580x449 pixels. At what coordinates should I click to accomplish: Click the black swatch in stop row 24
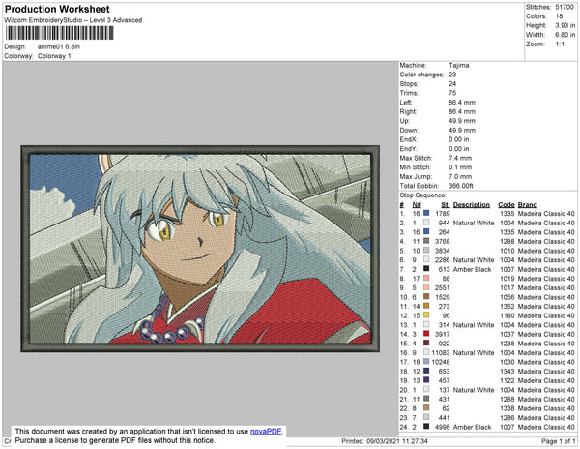pos(426,427)
